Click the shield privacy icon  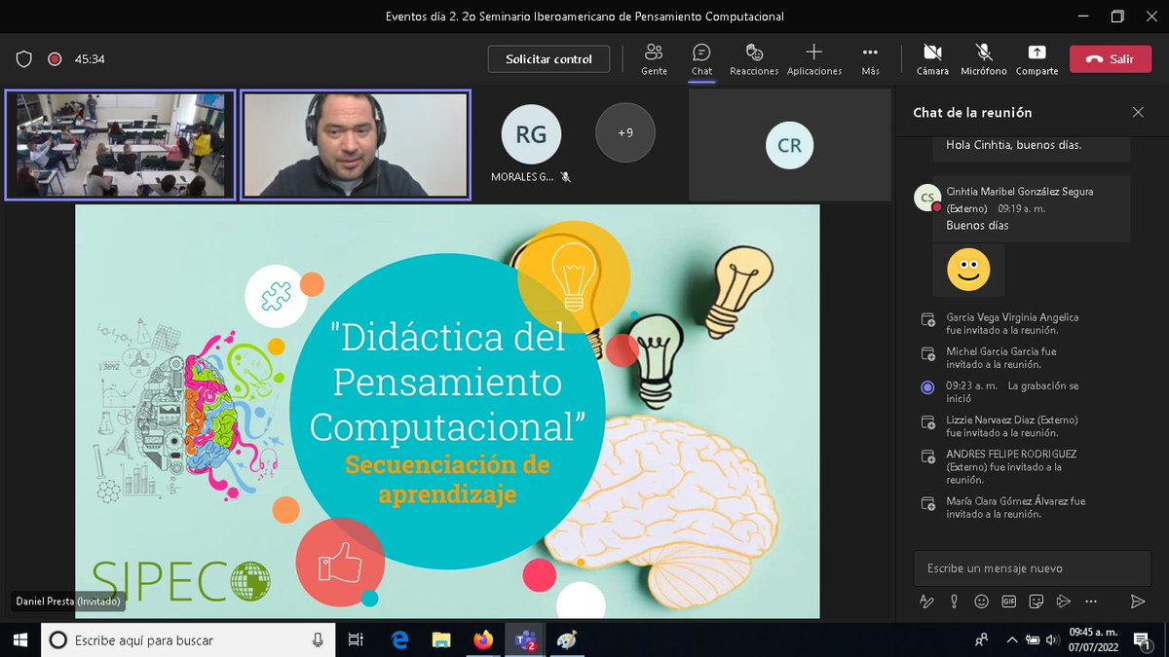[24, 59]
